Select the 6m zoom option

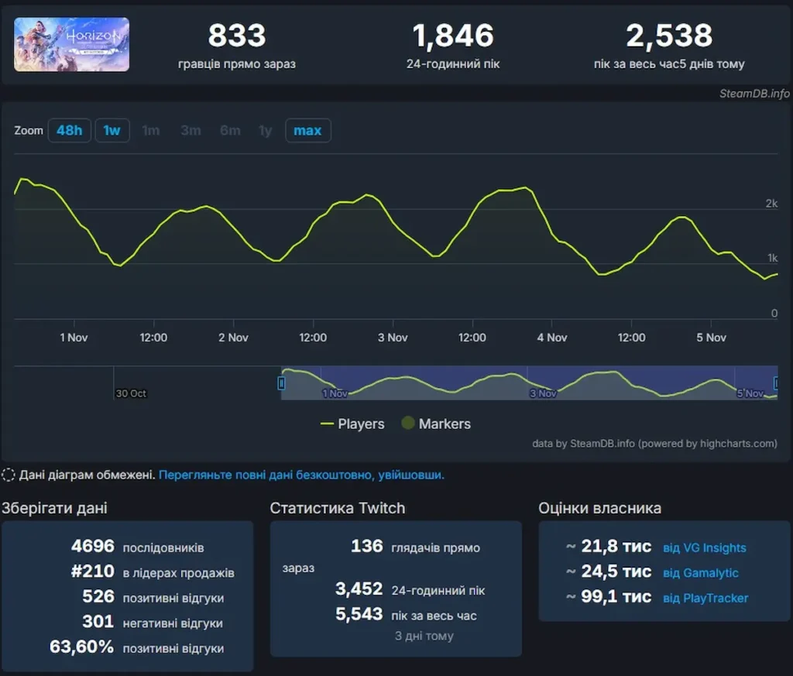(230, 130)
